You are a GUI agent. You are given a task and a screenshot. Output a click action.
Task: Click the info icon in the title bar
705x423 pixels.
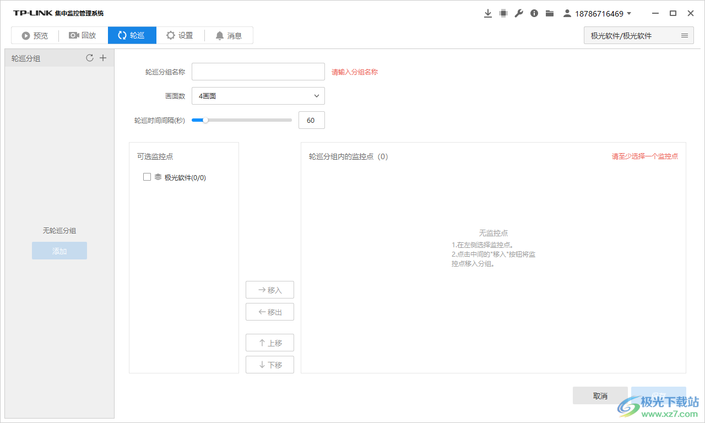point(534,13)
